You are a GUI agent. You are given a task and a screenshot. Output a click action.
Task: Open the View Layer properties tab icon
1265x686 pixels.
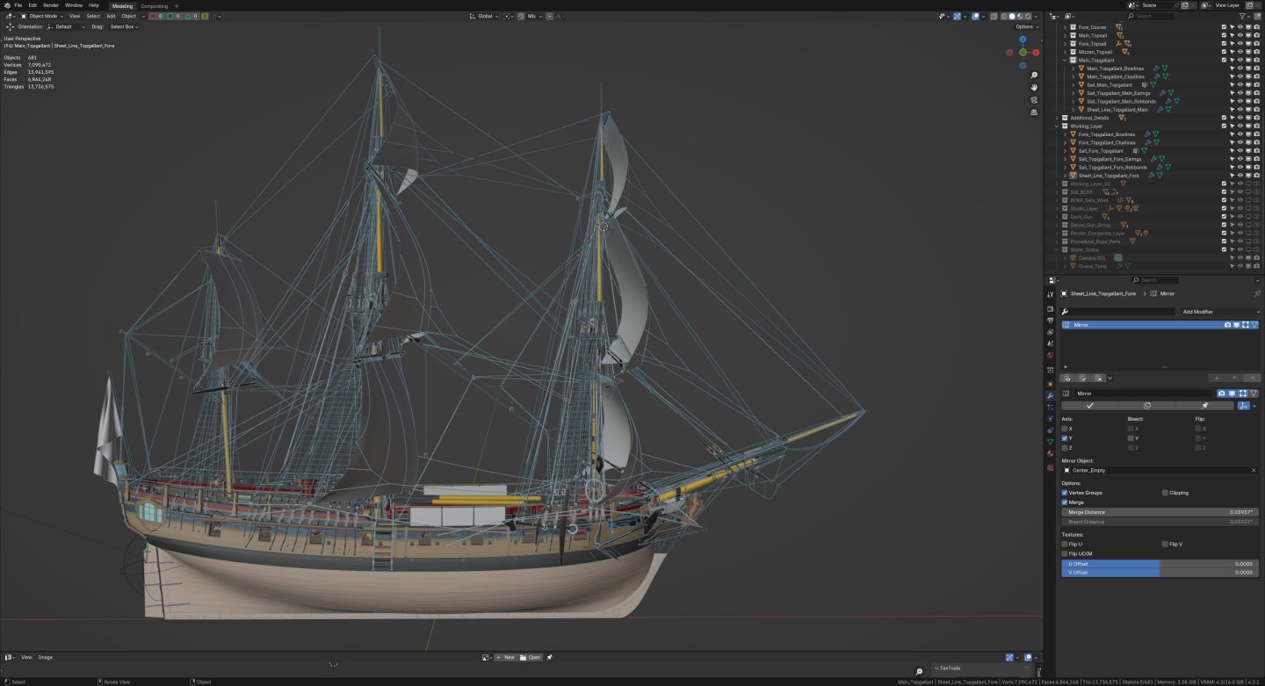pyautogui.click(x=1050, y=332)
